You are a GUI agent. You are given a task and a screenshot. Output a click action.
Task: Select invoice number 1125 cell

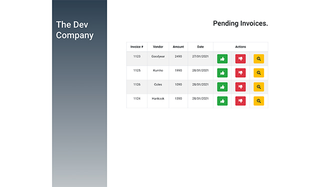tap(137, 73)
